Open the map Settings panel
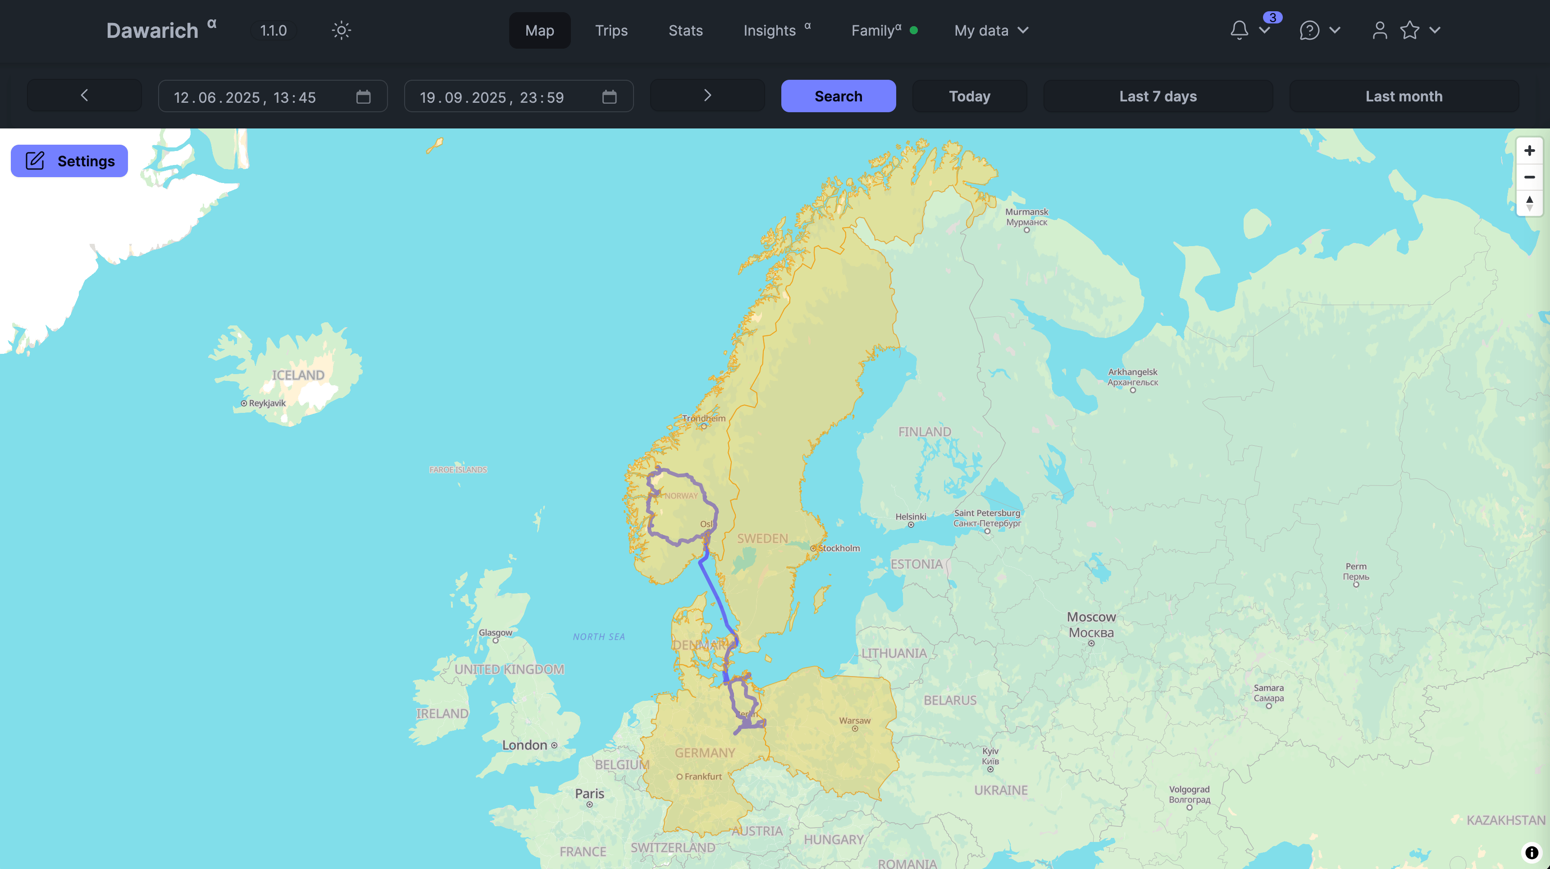The width and height of the screenshot is (1550, 869). [68, 160]
